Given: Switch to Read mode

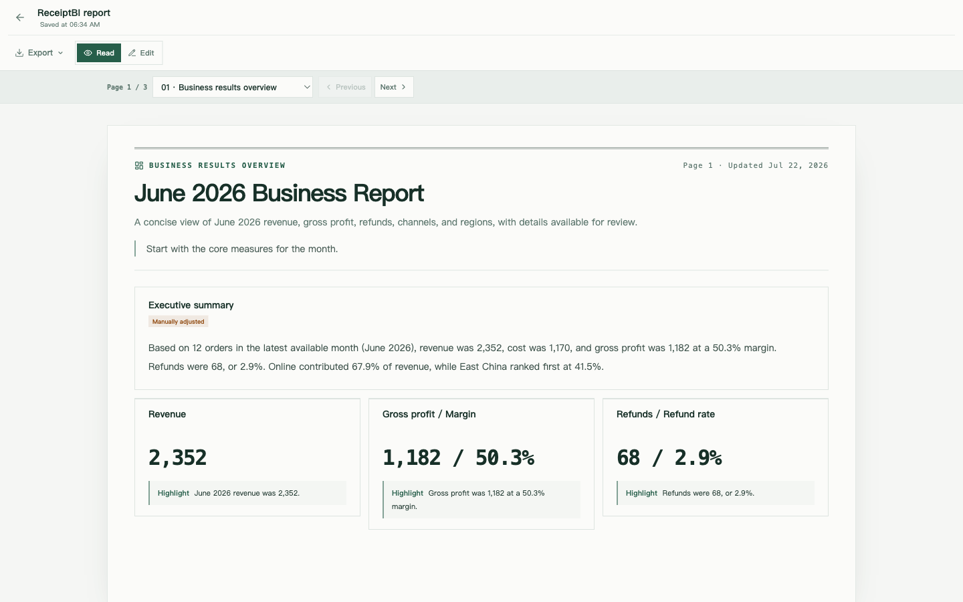Looking at the screenshot, I should (99, 53).
